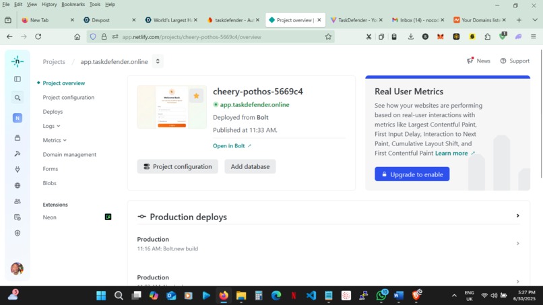Open Firefox downloads icon
Screen dimensions: 543x305
pos(411,37)
